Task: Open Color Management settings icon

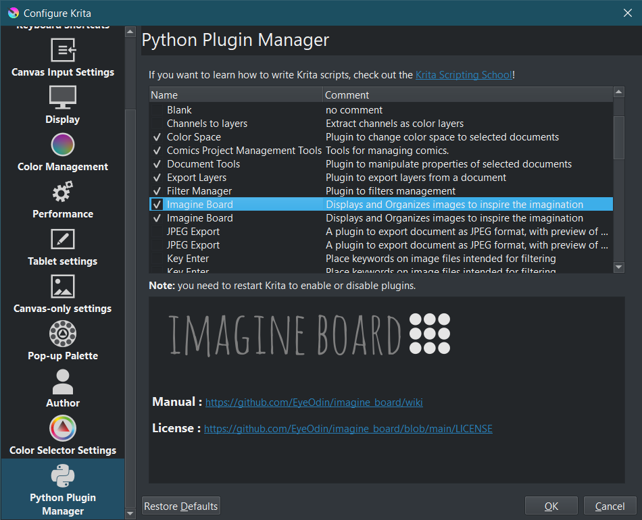Action: tap(63, 145)
